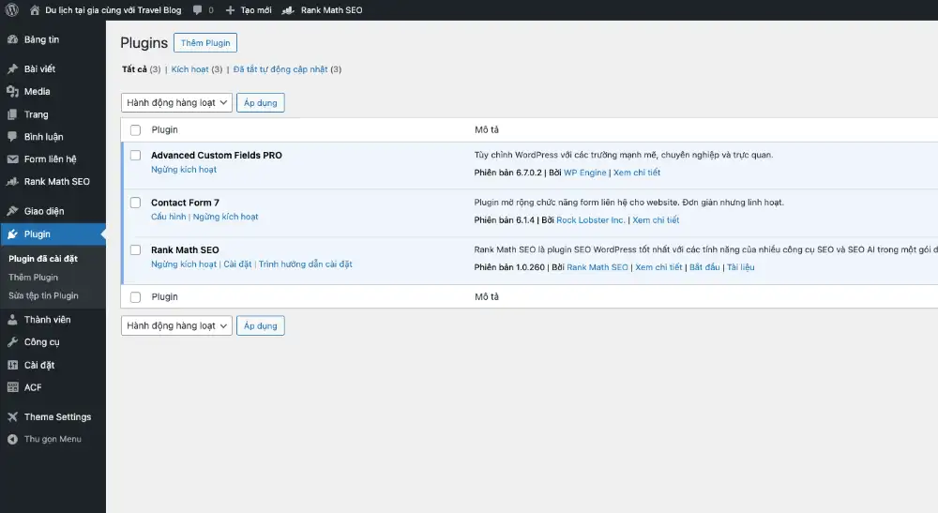Select the Rank Math SEO plugin checkbox

click(x=136, y=250)
